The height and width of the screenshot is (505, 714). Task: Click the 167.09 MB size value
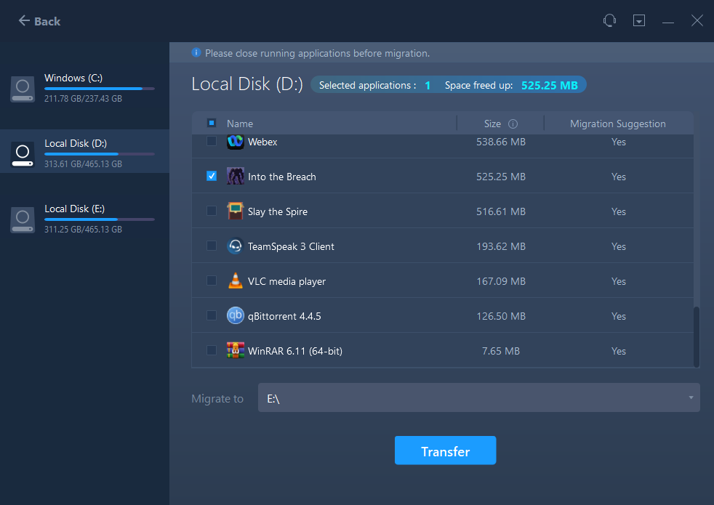(501, 282)
